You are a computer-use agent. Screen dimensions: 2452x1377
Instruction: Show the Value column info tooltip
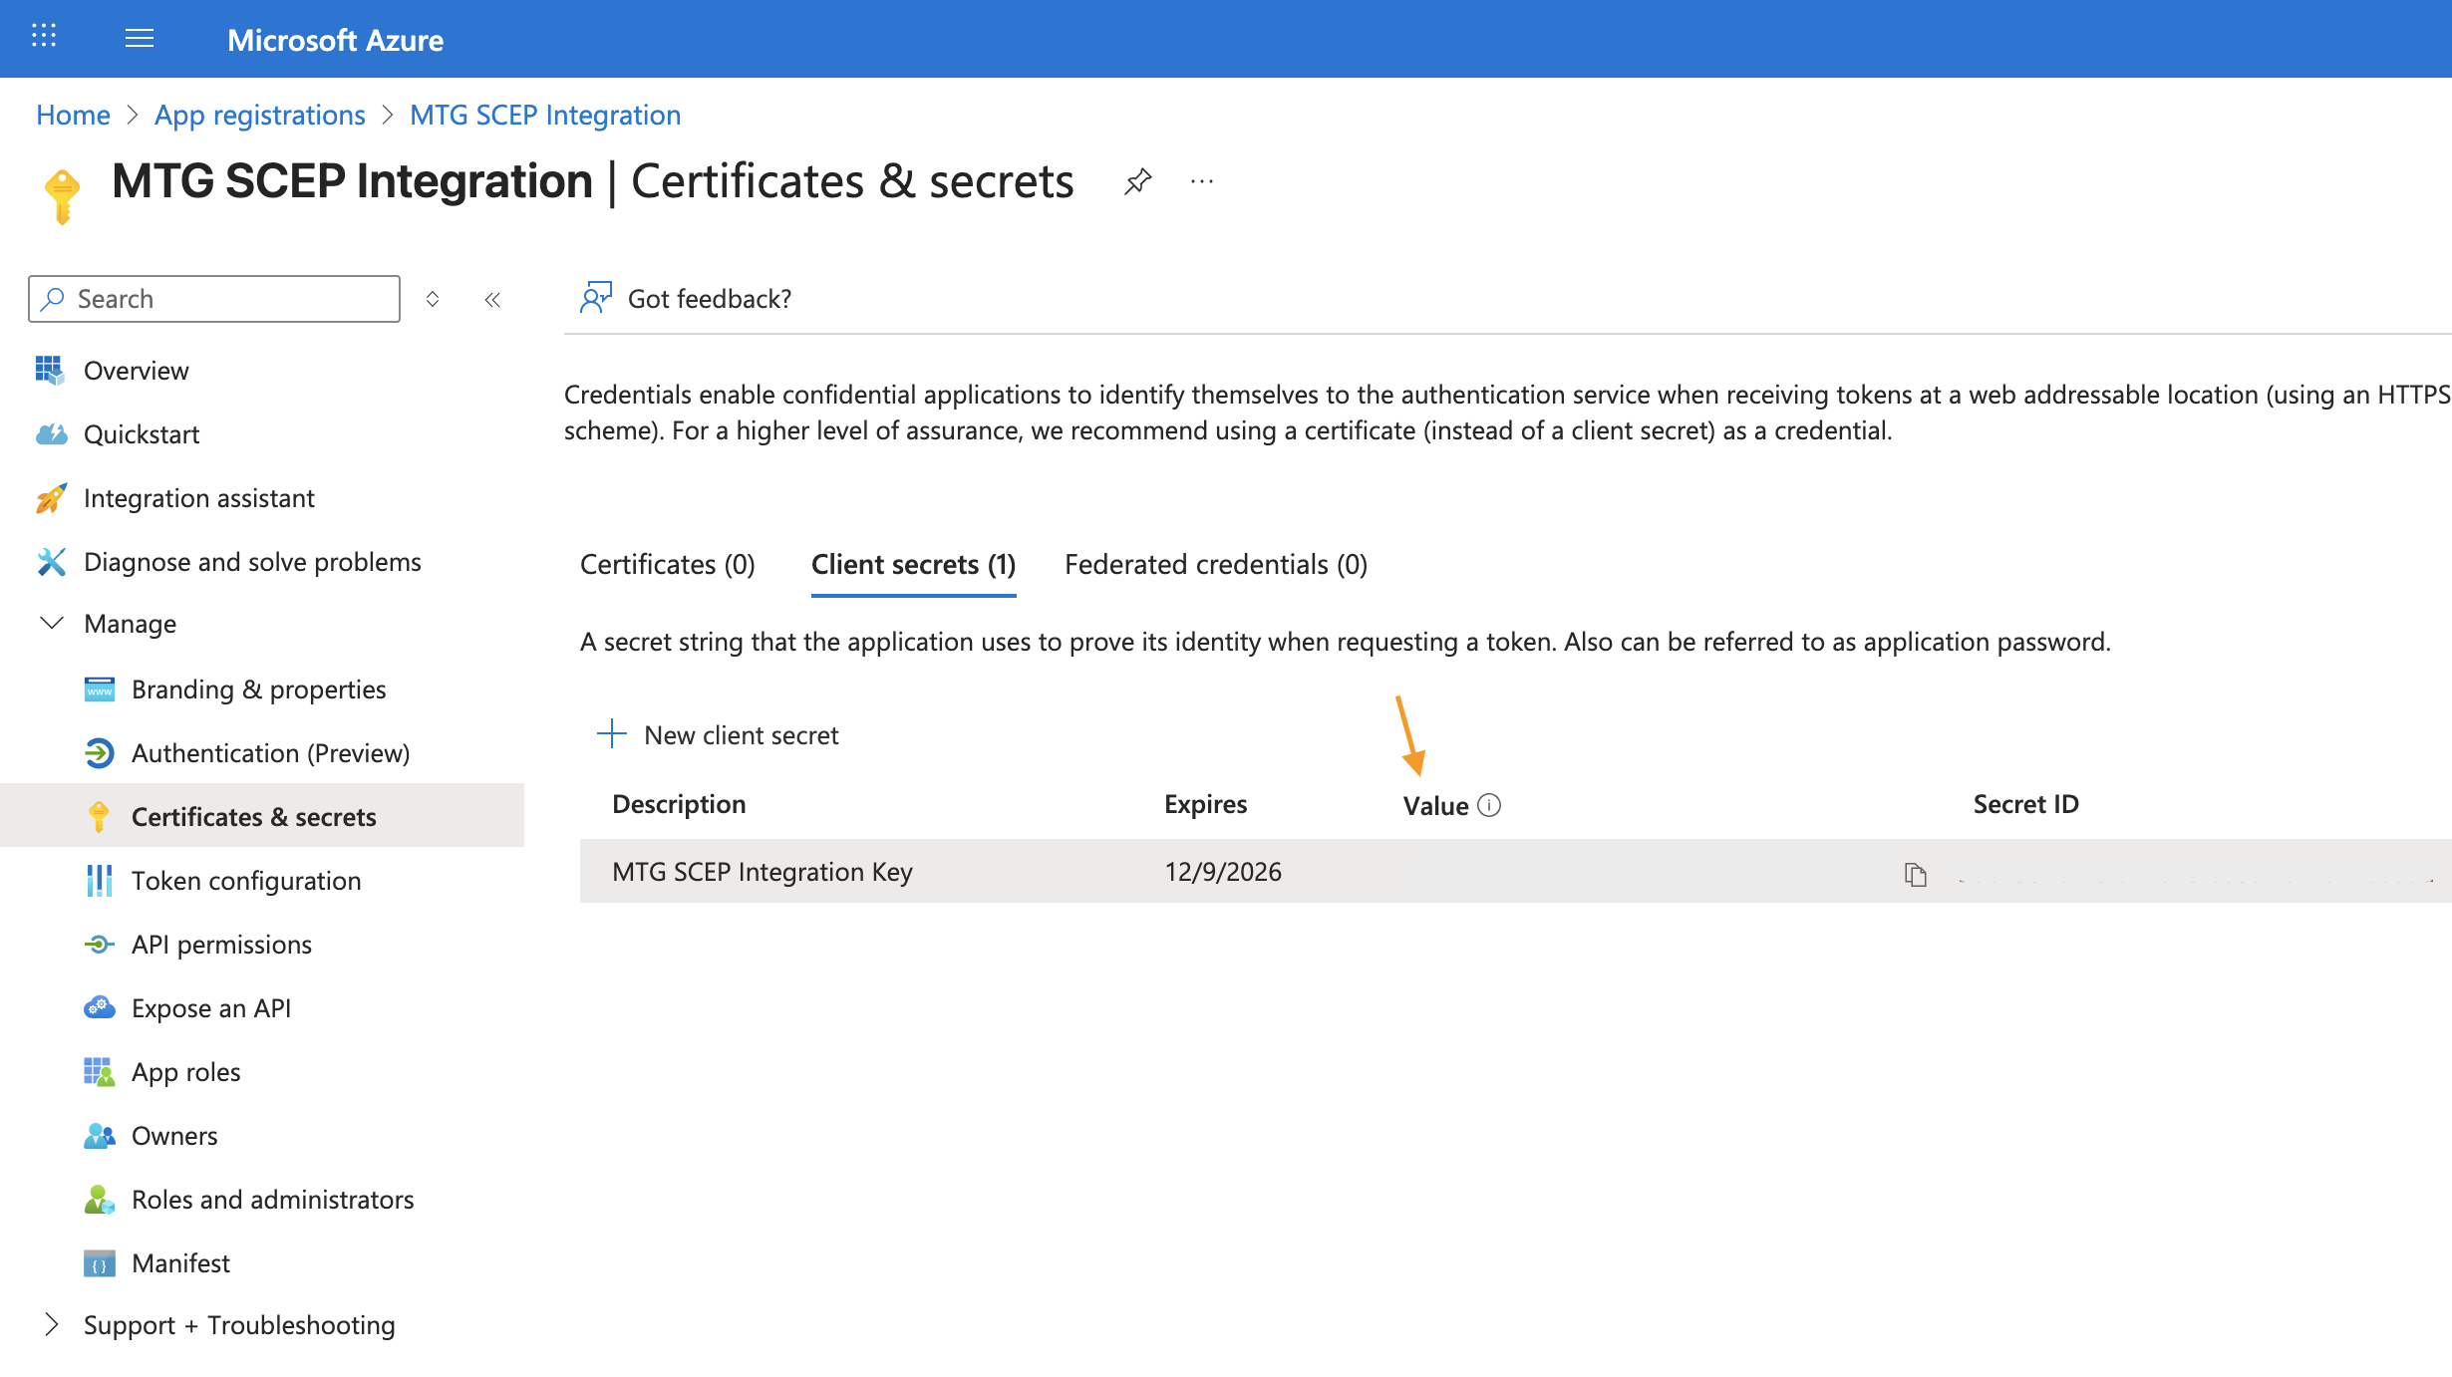pyautogui.click(x=1489, y=805)
